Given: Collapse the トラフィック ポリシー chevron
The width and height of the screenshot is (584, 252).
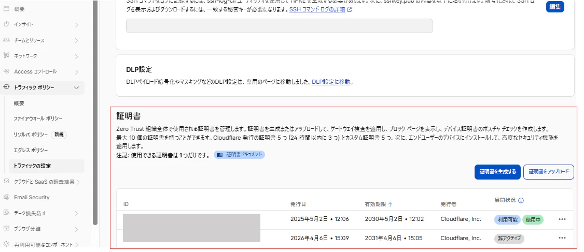Looking at the screenshot, I should point(76,88).
